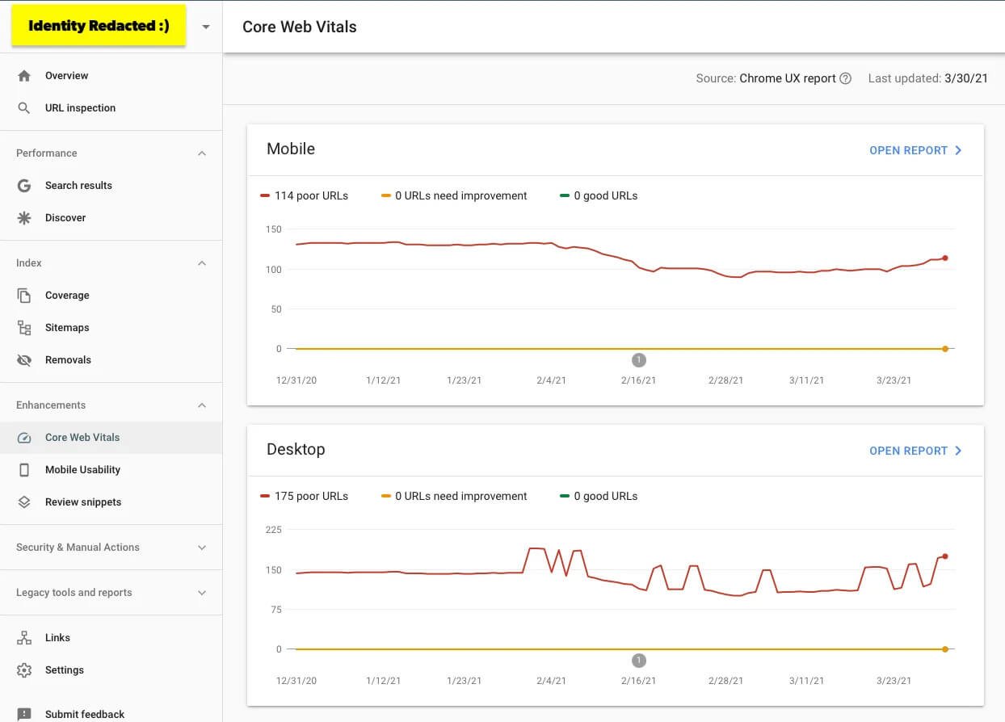Screen dimensions: 1005x722
Task: Click the Submit feedback link
Action: (85, 714)
